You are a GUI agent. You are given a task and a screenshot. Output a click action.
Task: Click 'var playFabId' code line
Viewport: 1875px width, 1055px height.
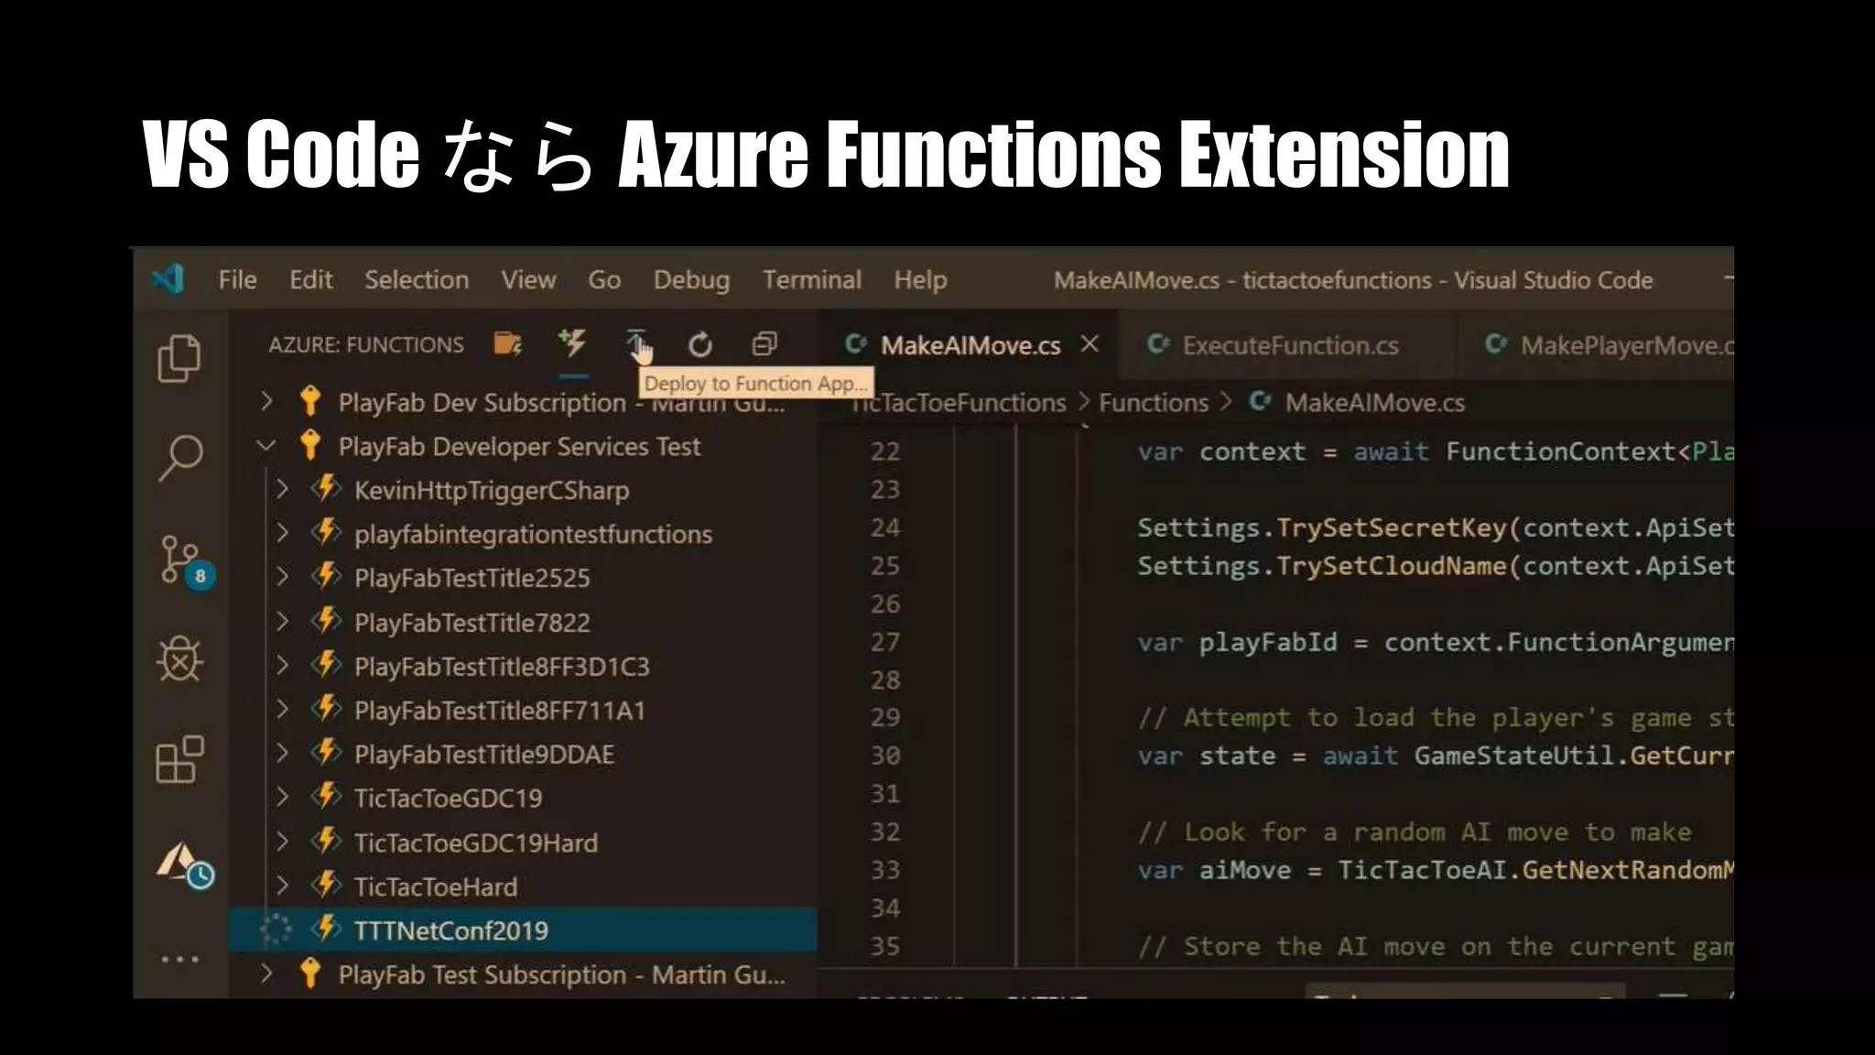tap(1435, 643)
